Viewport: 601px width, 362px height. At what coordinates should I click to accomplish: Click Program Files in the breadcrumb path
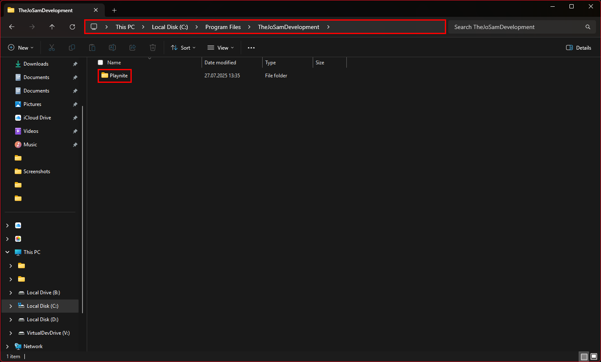(223, 26)
